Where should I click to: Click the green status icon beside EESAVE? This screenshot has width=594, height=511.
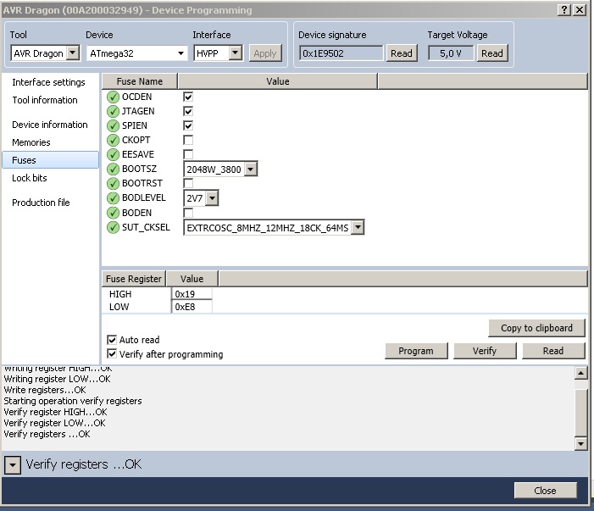tap(113, 154)
